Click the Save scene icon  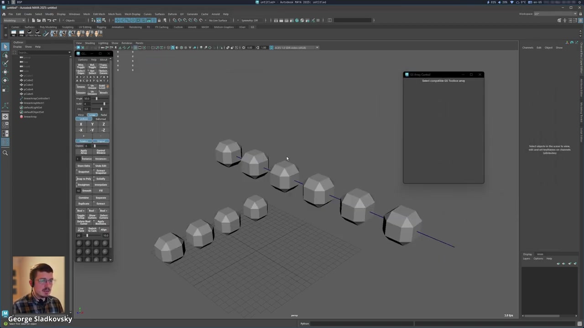(x=44, y=20)
